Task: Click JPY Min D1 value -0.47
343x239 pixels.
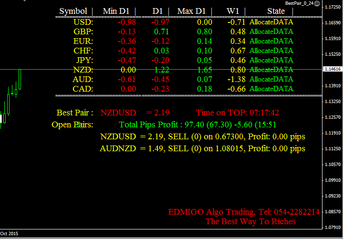Action: (x=127, y=60)
